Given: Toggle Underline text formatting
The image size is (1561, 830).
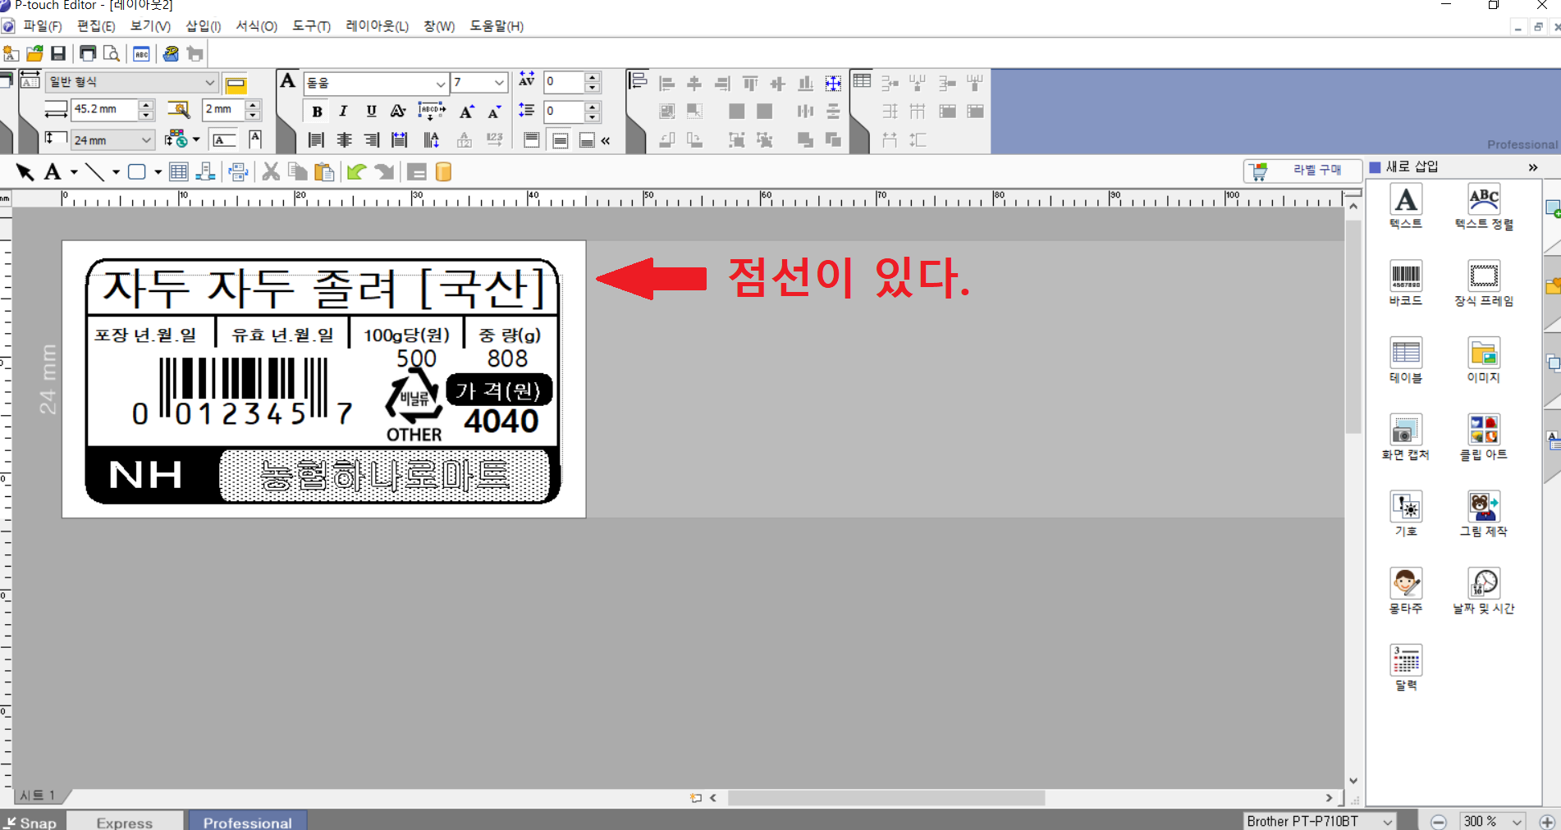Looking at the screenshot, I should [x=371, y=111].
